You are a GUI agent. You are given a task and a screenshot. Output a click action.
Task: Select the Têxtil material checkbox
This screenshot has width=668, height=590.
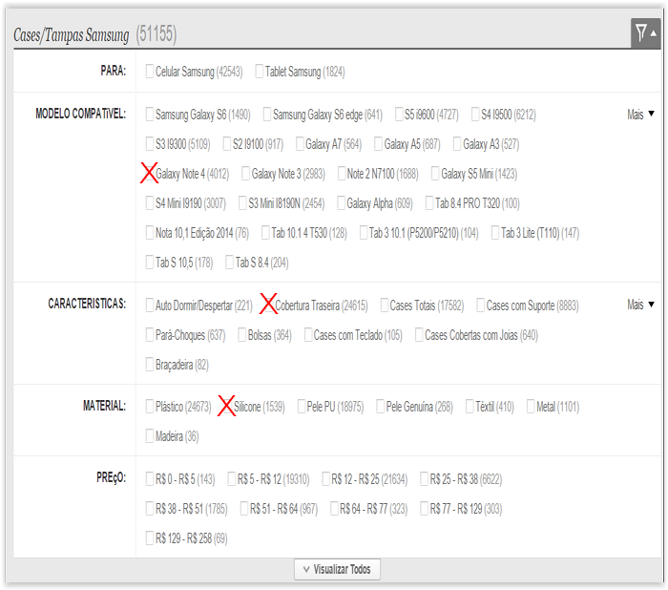(470, 407)
